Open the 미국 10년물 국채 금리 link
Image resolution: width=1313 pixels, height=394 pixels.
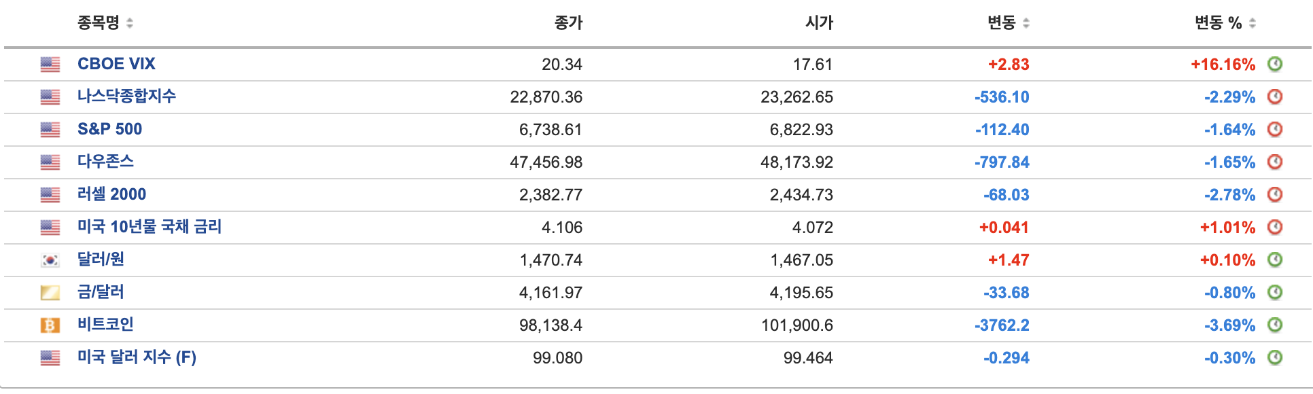click(x=150, y=227)
